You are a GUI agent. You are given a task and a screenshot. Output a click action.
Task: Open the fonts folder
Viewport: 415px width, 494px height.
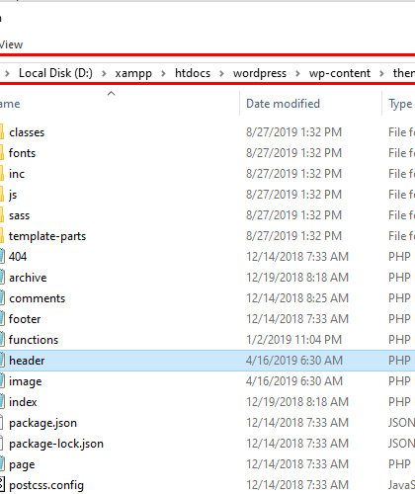pyautogui.click(x=22, y=153)
